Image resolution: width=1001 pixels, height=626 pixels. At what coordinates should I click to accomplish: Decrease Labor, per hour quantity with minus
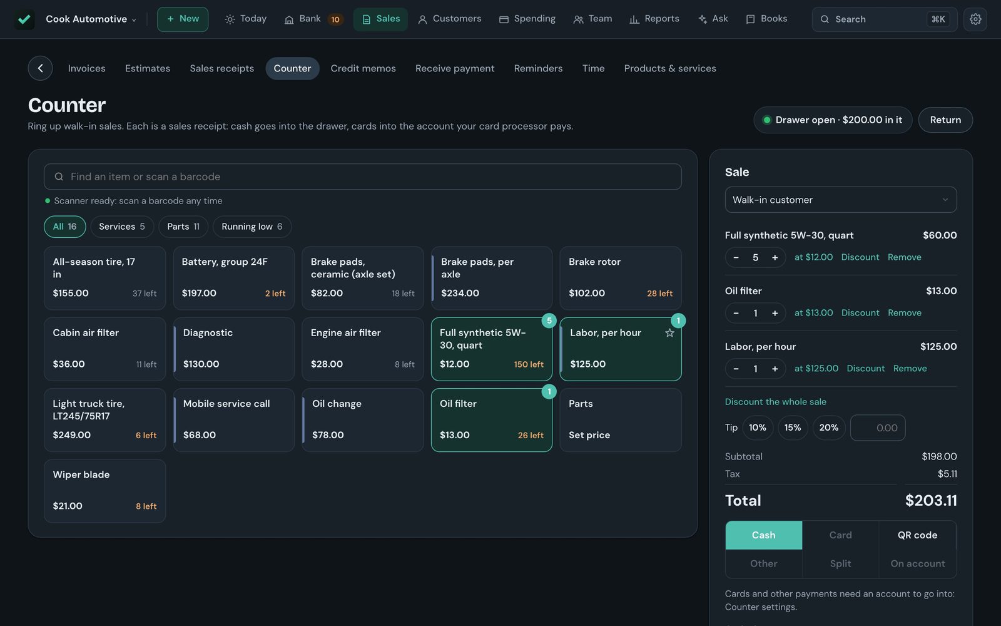coord(736,369)
